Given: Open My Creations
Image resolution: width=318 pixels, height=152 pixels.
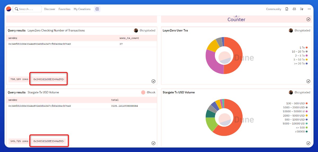Looking at the screenshot, I should pos(82,9).
